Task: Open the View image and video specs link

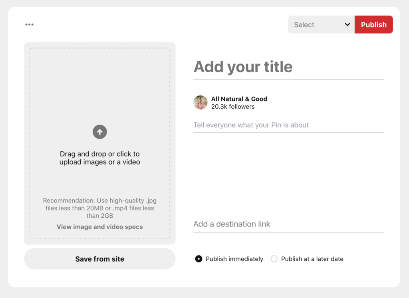Action: (100, 227)
